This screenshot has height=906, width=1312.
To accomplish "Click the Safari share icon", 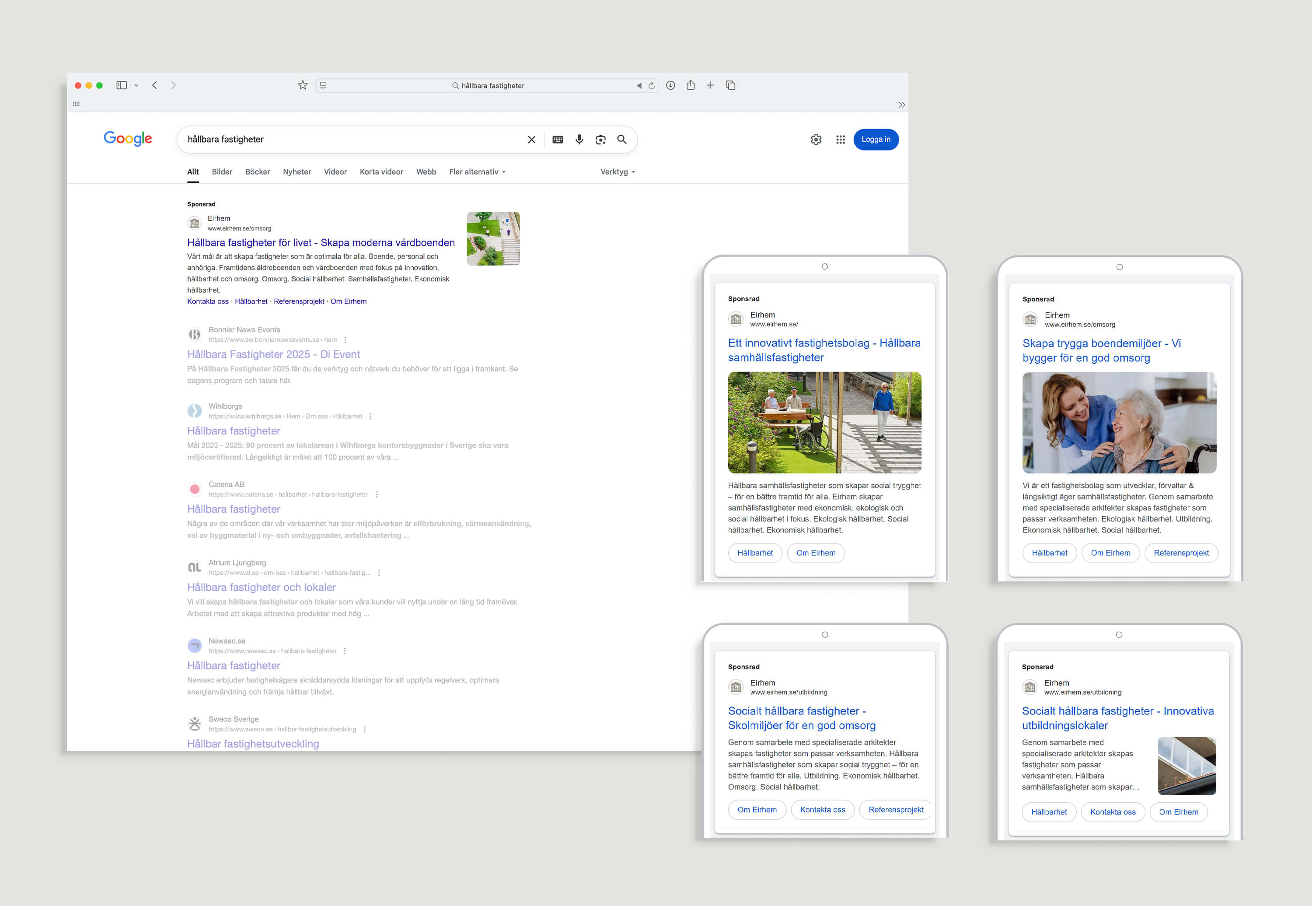I will (690, 85).
